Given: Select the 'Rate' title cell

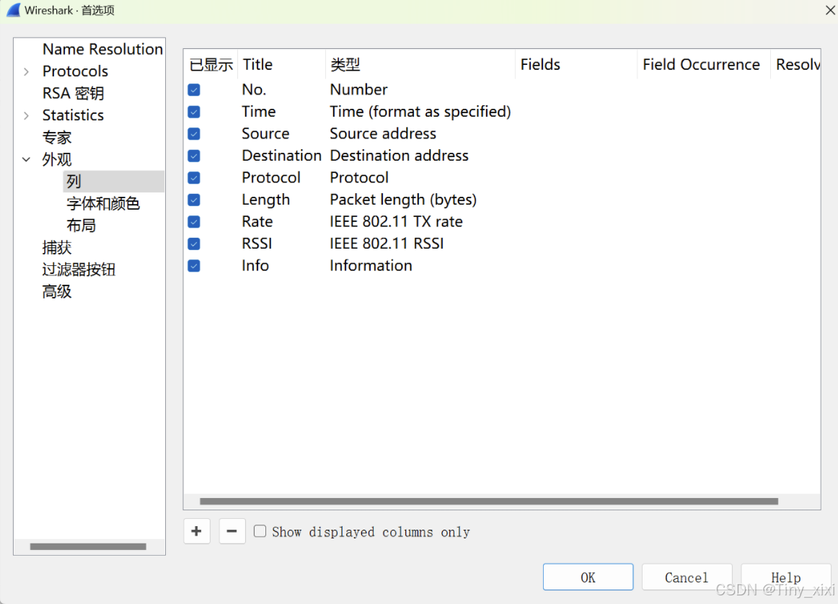Looking at the screenshot, I should click(257, 221).
